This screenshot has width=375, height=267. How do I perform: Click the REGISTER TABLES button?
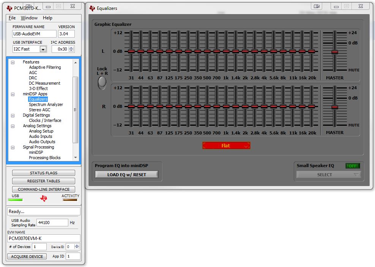coord(44,181)
